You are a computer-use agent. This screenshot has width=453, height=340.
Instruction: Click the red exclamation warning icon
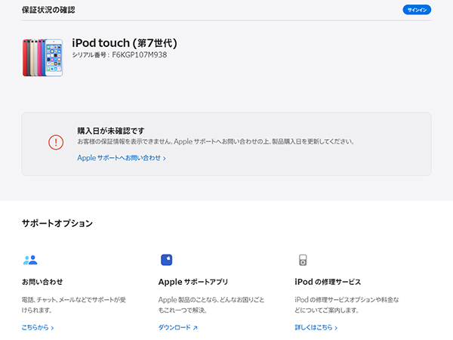pyautogui.click(x=56, y=142)
